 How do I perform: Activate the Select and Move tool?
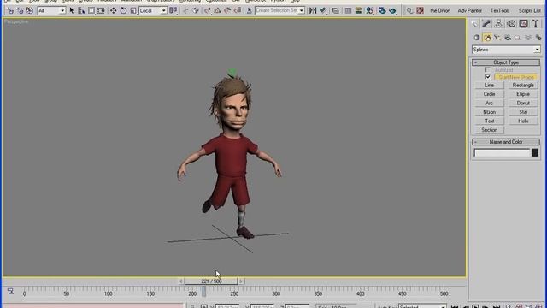click(x=114, y=10)
